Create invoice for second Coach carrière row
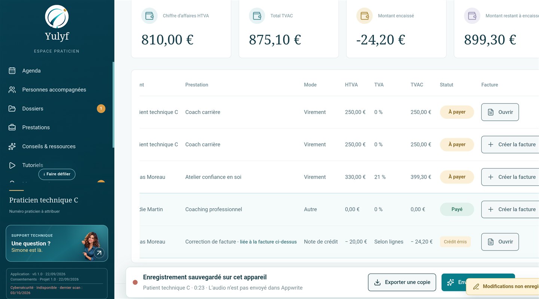Viewport: 539px width, 299px height. [x=510, y=145]
